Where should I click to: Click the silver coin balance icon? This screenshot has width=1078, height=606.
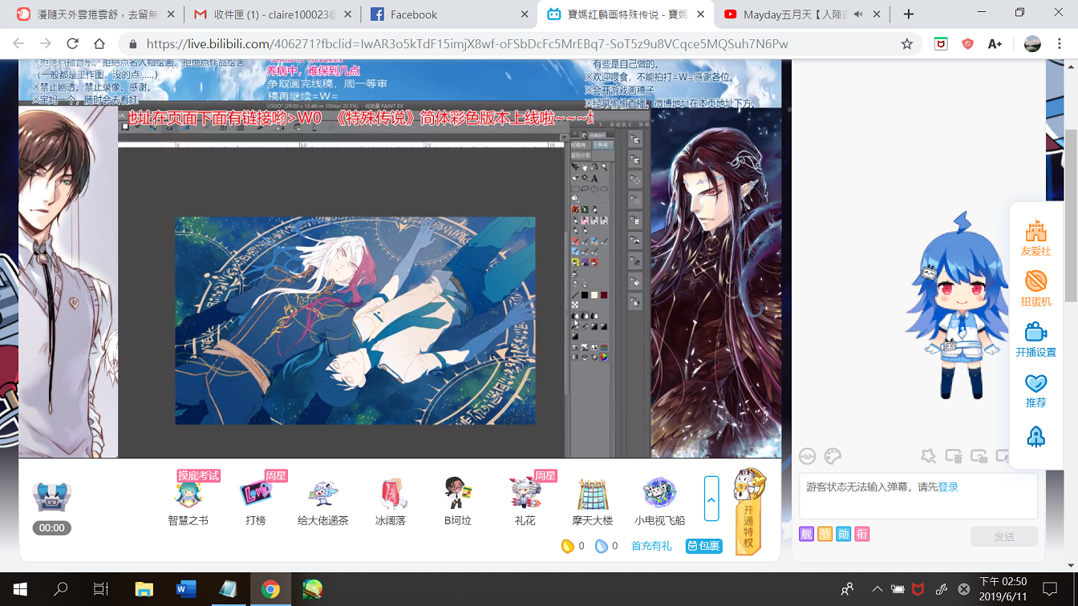point(601,546)
